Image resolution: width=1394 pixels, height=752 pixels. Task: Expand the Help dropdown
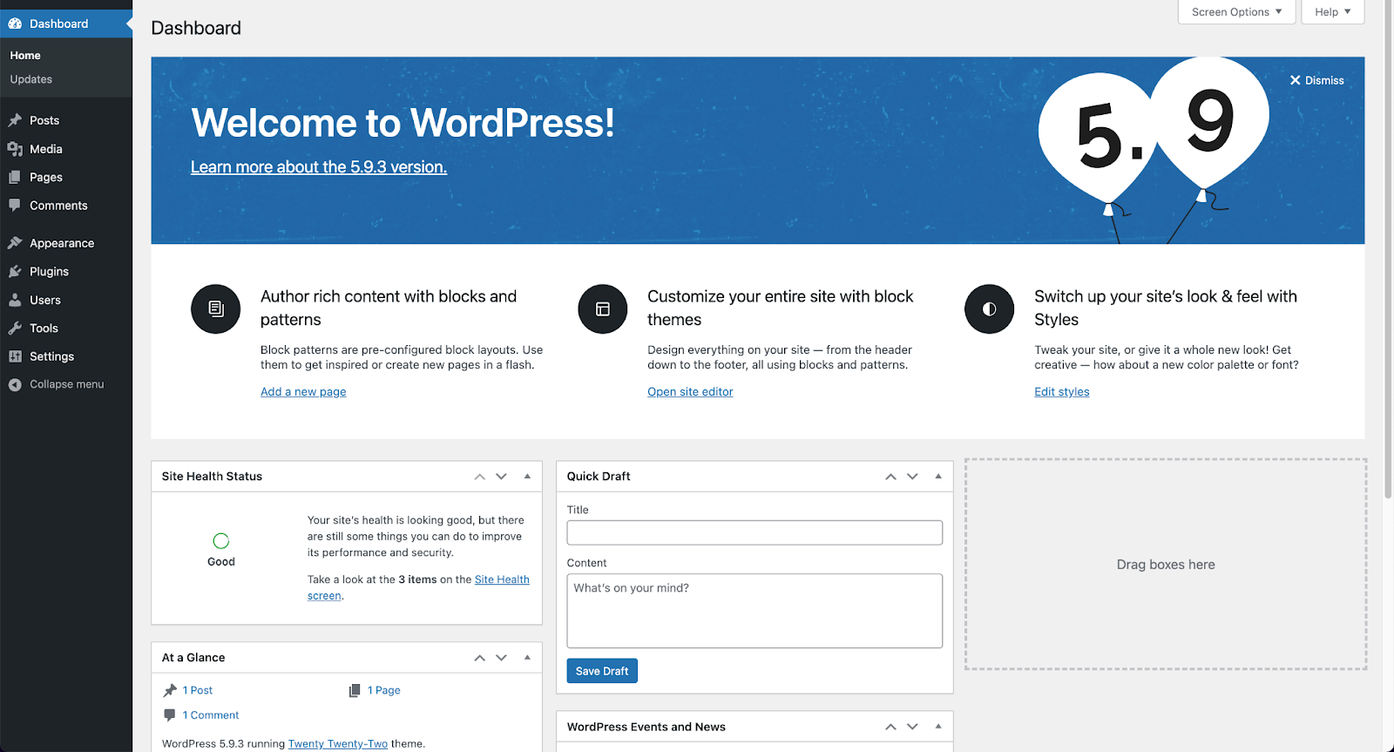click(1332, 12)
